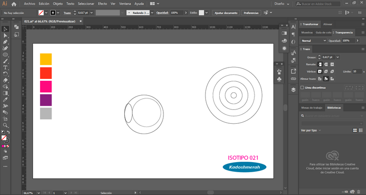Click the purple color swatch square
Viewport: 366px width, 195px height.
coord(46,100)
